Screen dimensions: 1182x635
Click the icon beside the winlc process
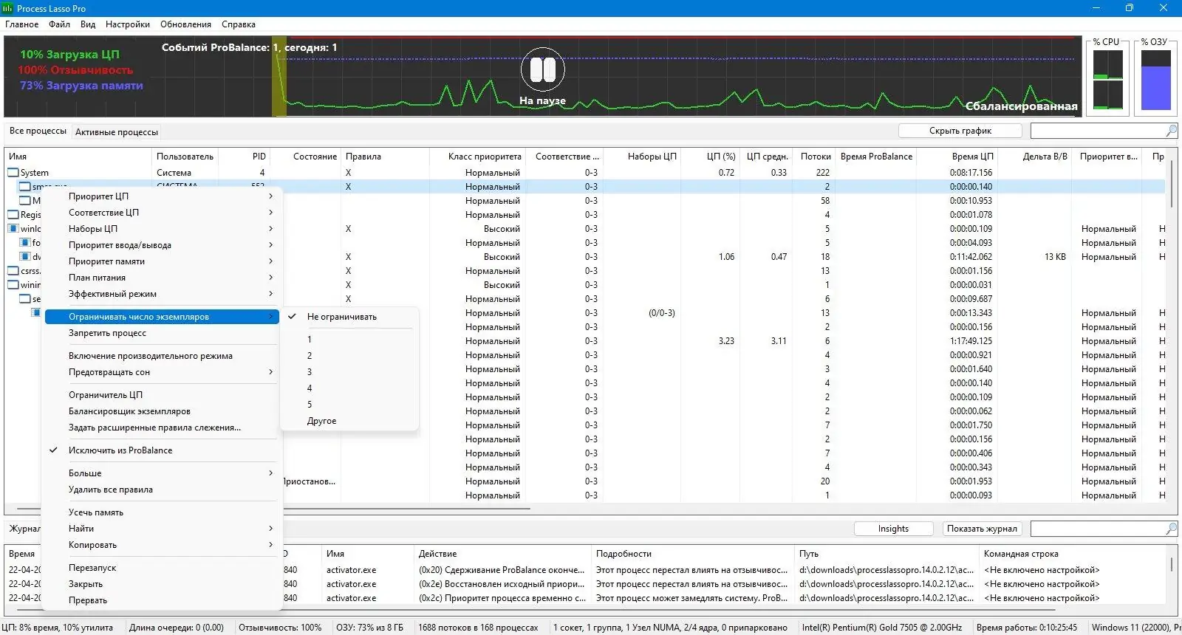(x=13, y=229)
